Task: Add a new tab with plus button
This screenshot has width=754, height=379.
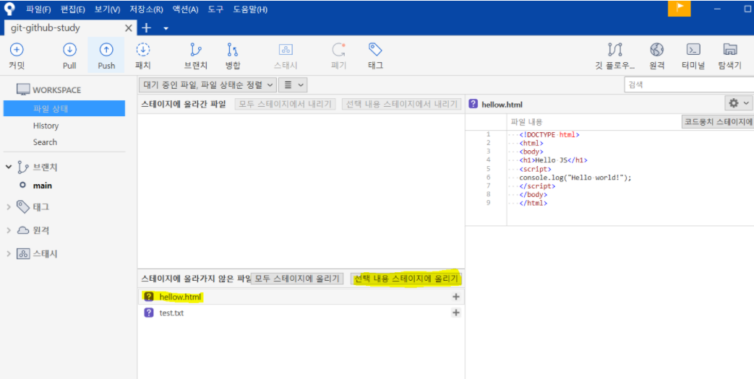Action: point(146,28)
